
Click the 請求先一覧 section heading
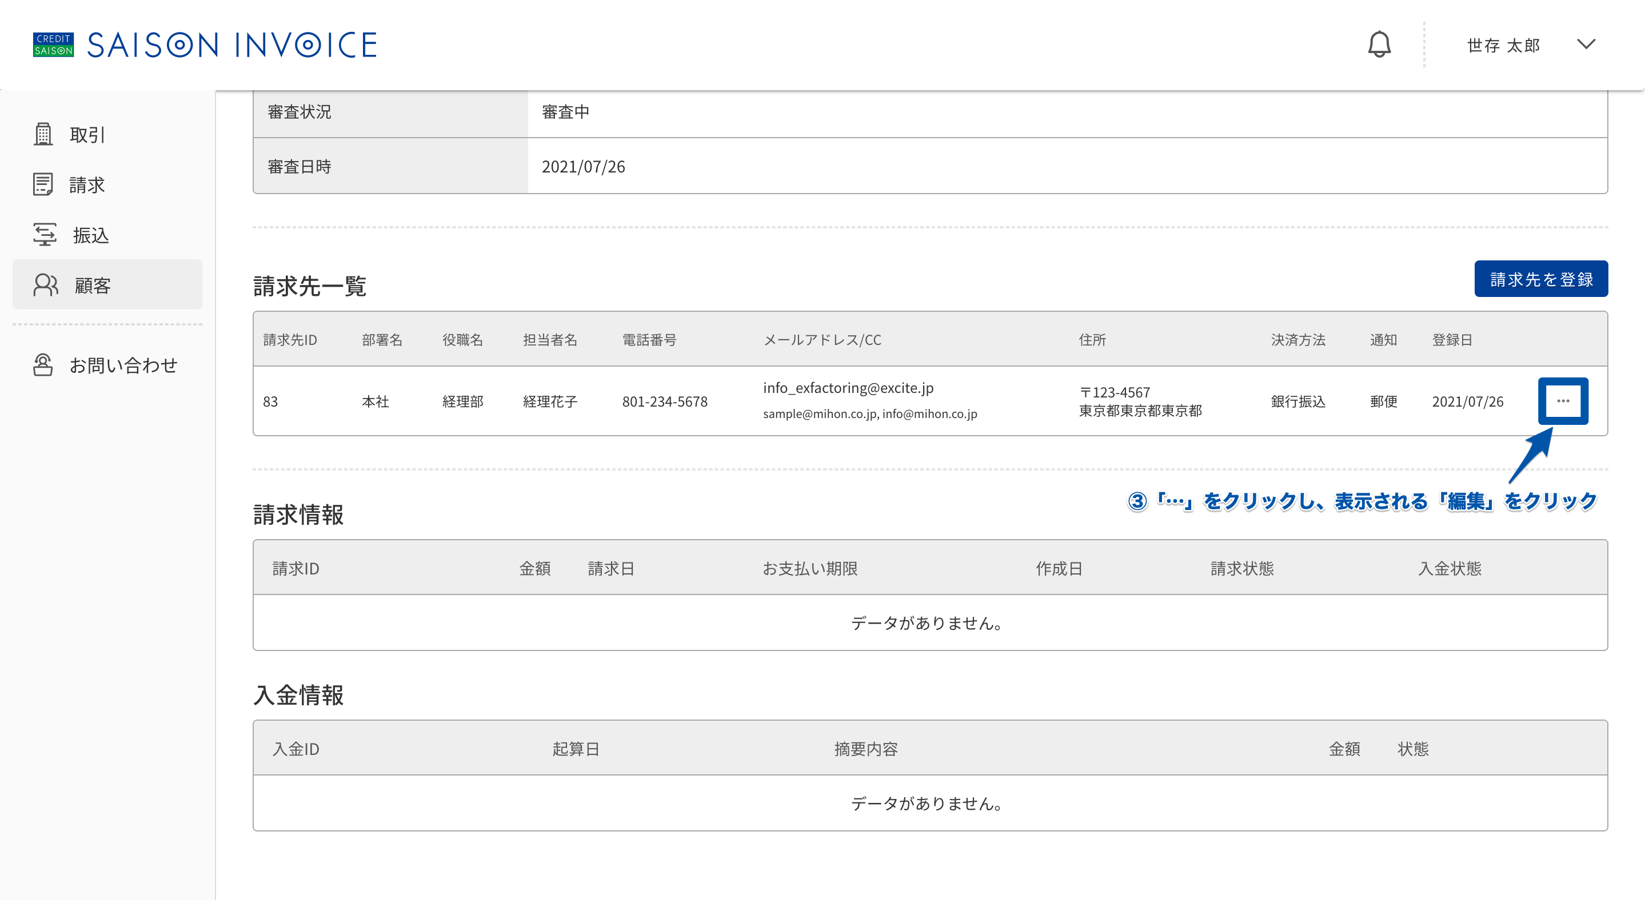click(x=310, y=286)
